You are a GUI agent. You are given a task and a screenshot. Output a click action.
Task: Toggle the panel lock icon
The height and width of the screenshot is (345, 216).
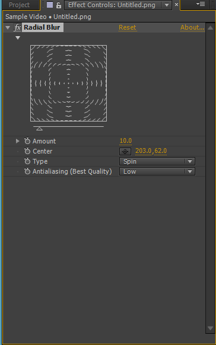coord(59,5)
